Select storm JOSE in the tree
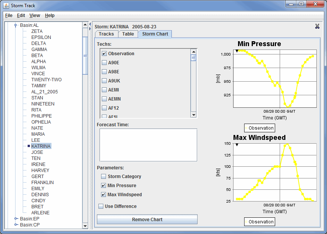 37,152
